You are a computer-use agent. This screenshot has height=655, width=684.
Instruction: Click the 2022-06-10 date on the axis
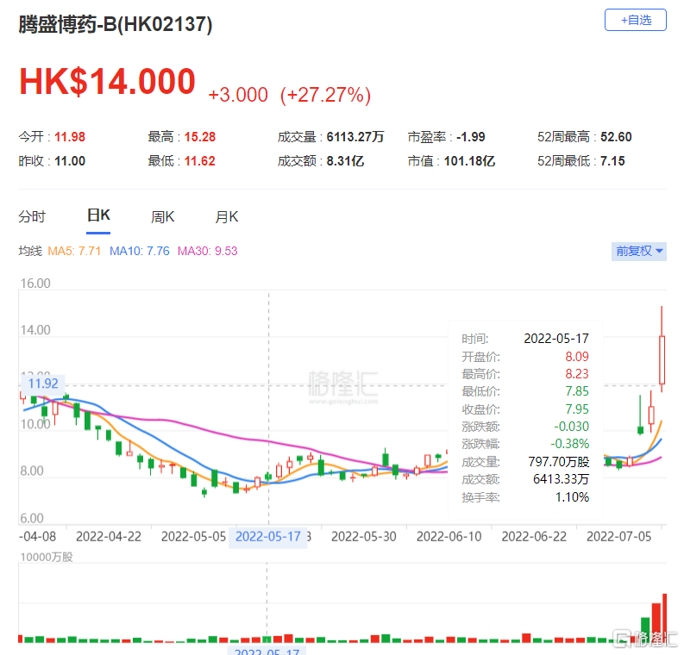[449, 536]
